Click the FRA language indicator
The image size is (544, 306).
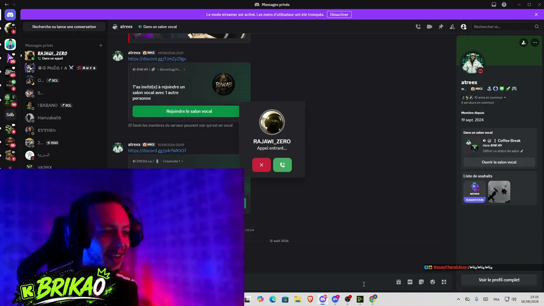[496, 299]
